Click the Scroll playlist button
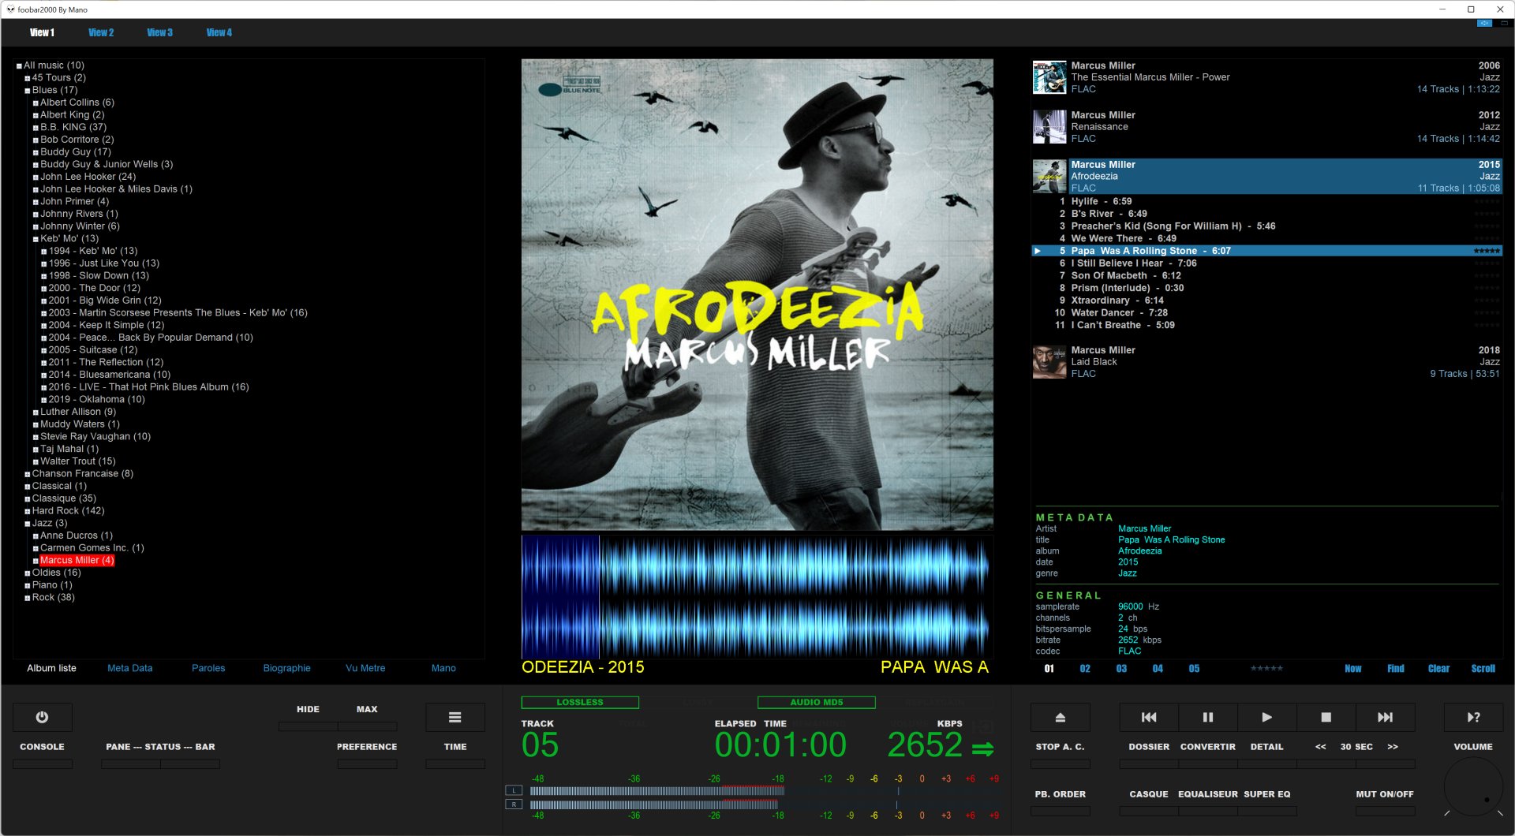 pyautogui.click(x=1483, y=668)
